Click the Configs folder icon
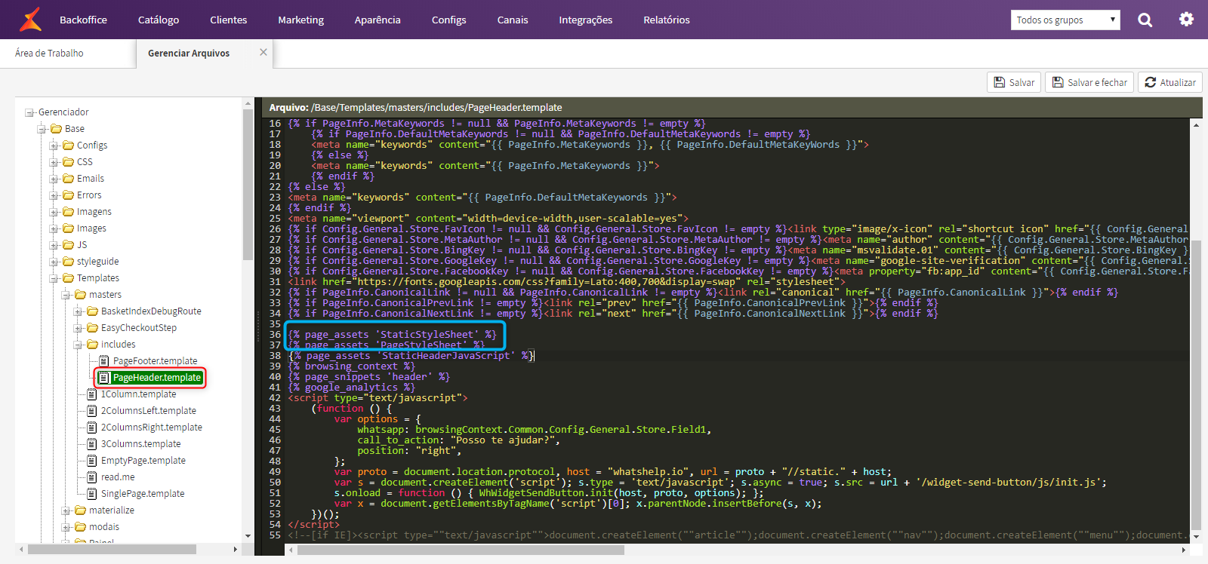Viewport: 1208px width, 564px height. click(x=68, y=146)
